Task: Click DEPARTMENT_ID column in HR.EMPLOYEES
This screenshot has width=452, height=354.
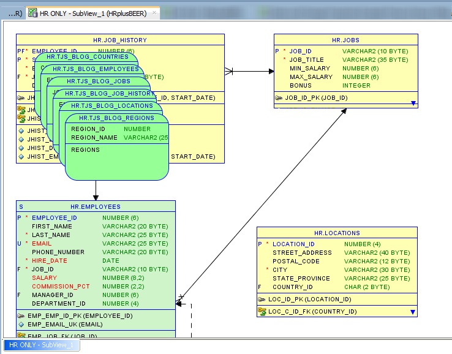Action: click(x=59, y=304)
